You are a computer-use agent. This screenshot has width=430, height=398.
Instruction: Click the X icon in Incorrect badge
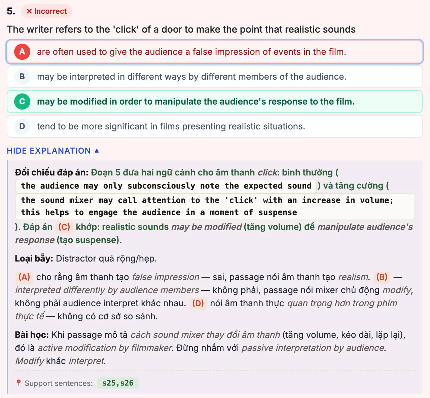click(x=29, y=11)
